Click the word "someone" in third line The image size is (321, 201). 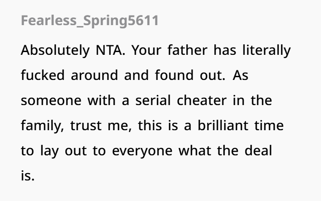[x=51, y=100]
